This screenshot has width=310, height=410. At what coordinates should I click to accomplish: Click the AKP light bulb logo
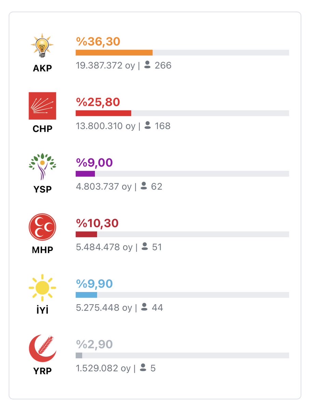[42, 45]
